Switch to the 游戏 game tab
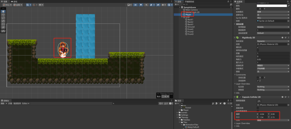The width and height of the screenshot is (291, 129). click(x=14, y=2)
